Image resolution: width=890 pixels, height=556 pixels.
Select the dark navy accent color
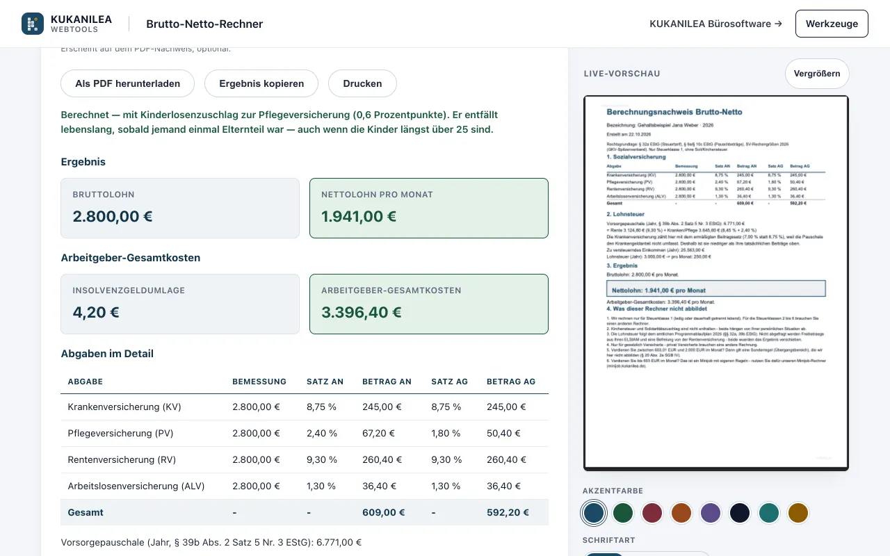pos(740,513)
